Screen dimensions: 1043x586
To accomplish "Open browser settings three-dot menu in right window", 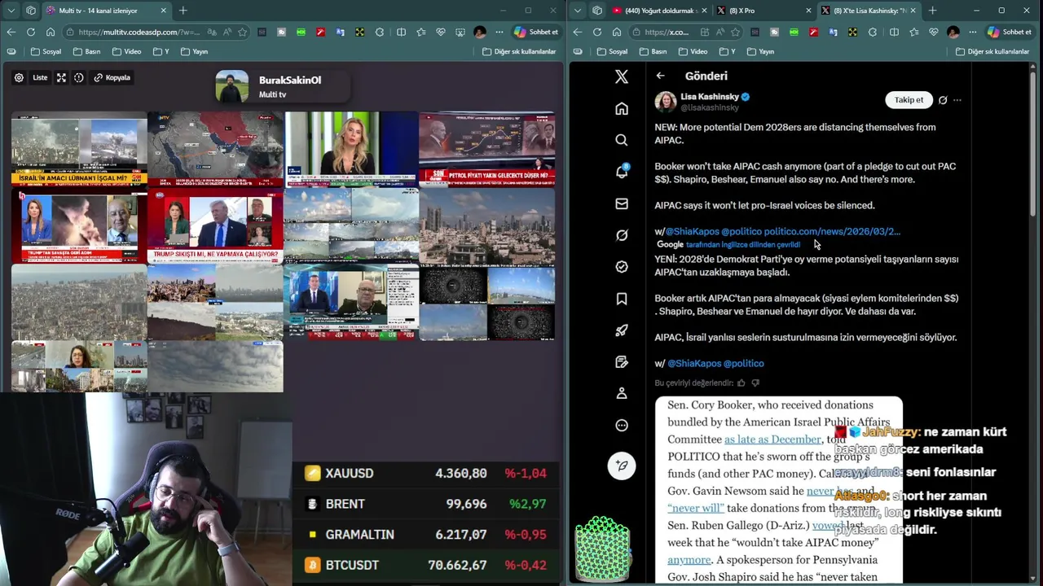I will pyautogui.click(x=973, y=32).
